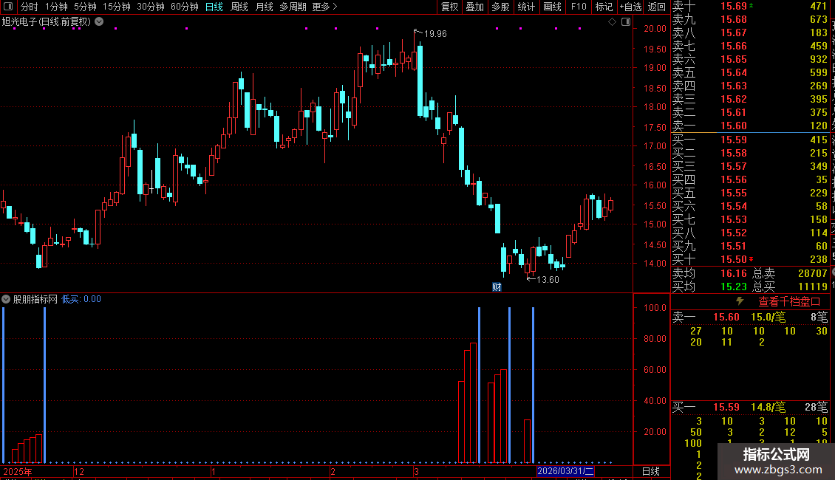Screen dimensions: 835x480
Task: Click 卖均 value 16.16
Action: (x=734, y=273)
